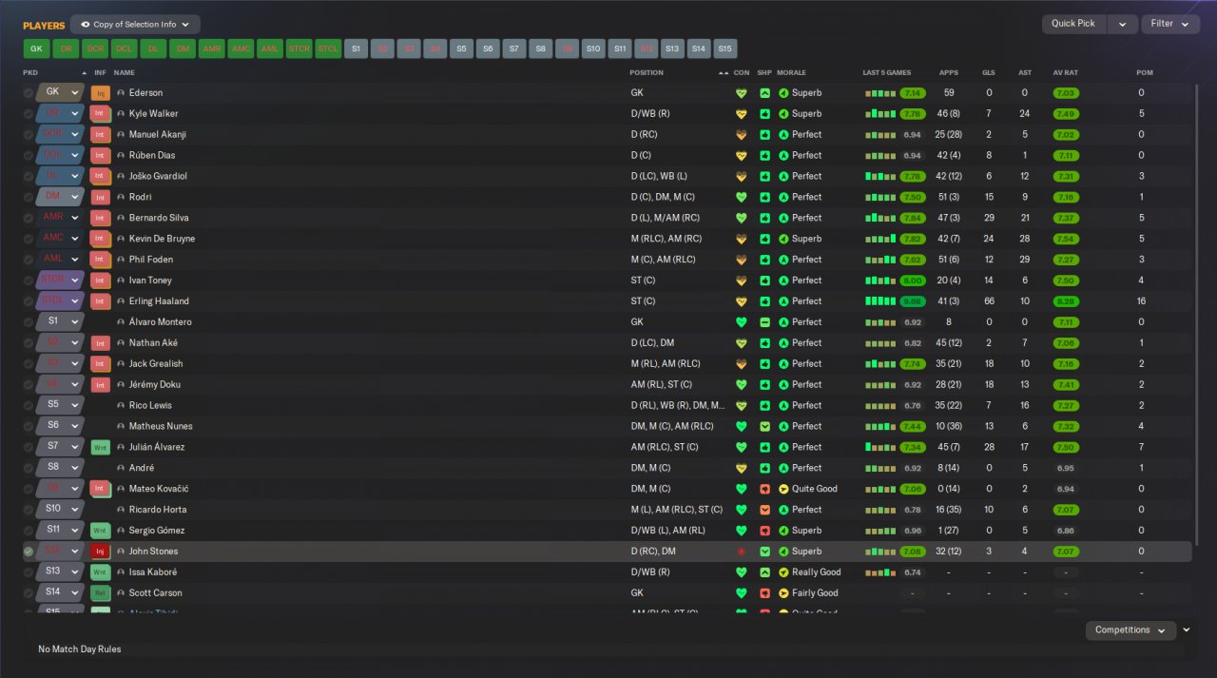Select the S10 substitute chip

point(592,48)
